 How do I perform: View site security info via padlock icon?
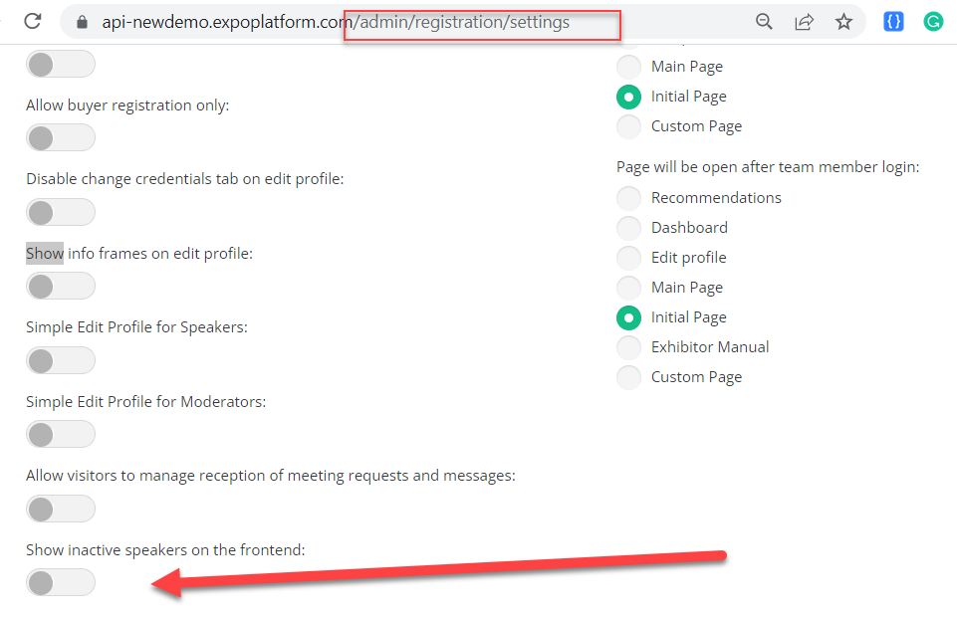[x=82, y=22]
